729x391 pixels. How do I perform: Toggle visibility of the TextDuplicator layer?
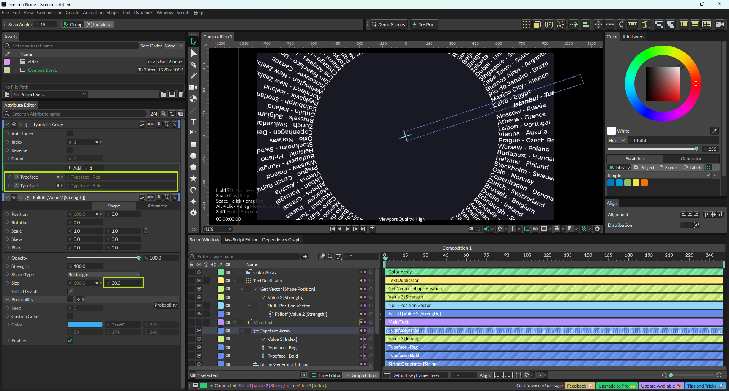199,281
